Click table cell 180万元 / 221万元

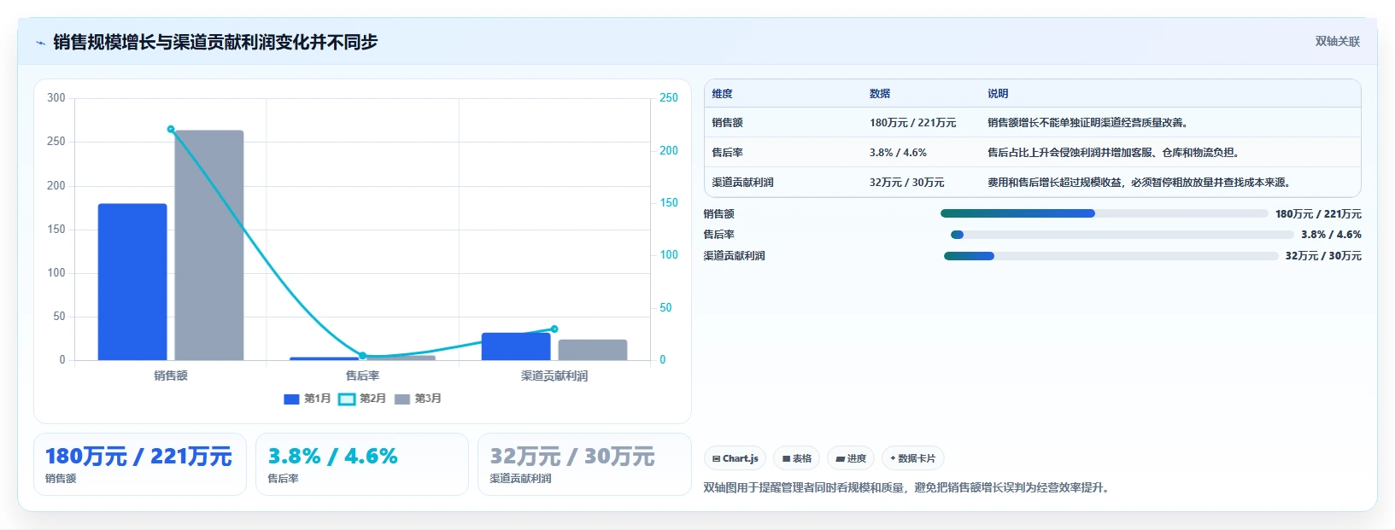click(x=912, y=123)
